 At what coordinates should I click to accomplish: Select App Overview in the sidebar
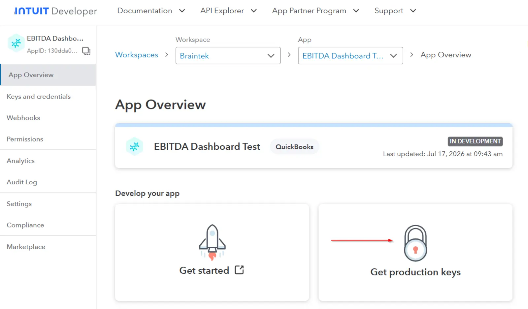click(48, 75)
